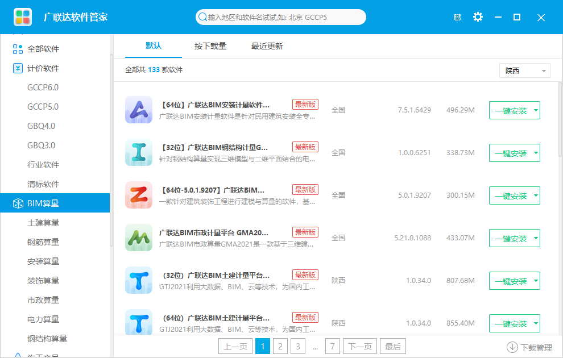563x358 pixels.
Task: Select current page 1 button
Action: point(263,347)
